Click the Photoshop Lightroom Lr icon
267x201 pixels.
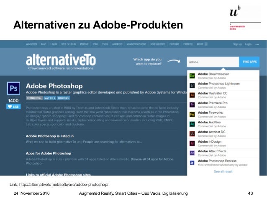coord(192,85)
